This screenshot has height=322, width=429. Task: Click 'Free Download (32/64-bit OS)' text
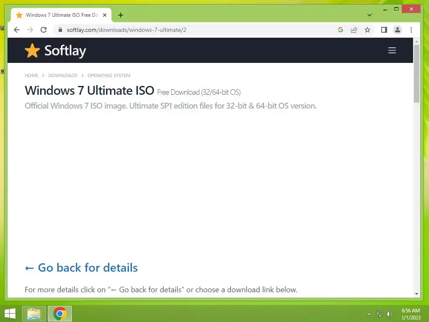199,92
